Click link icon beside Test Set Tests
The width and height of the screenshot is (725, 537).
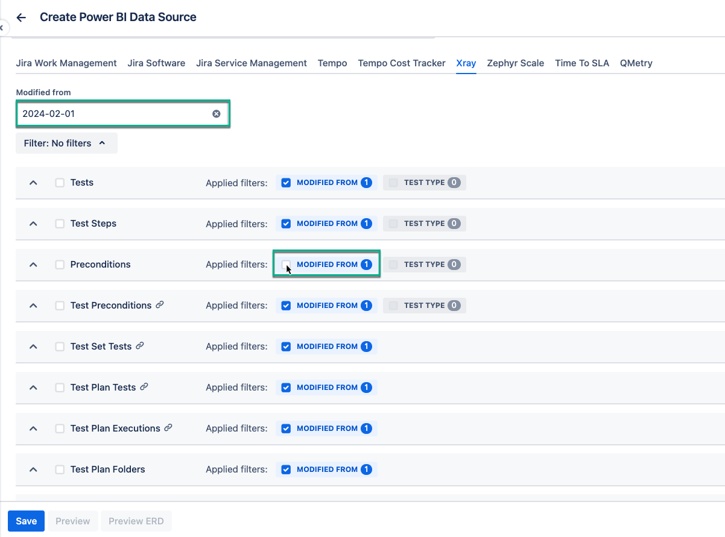(x=140, y=346)
